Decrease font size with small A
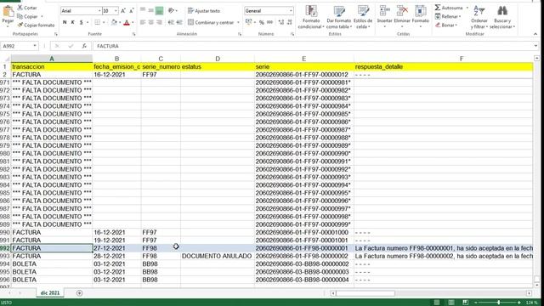The width and height of the screenshot is (544, 306). click(132, 11)
